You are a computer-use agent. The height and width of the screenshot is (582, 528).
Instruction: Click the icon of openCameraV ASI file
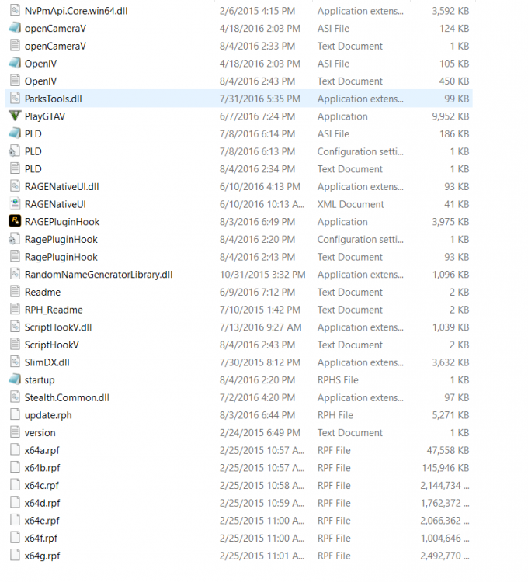point(15,28)
